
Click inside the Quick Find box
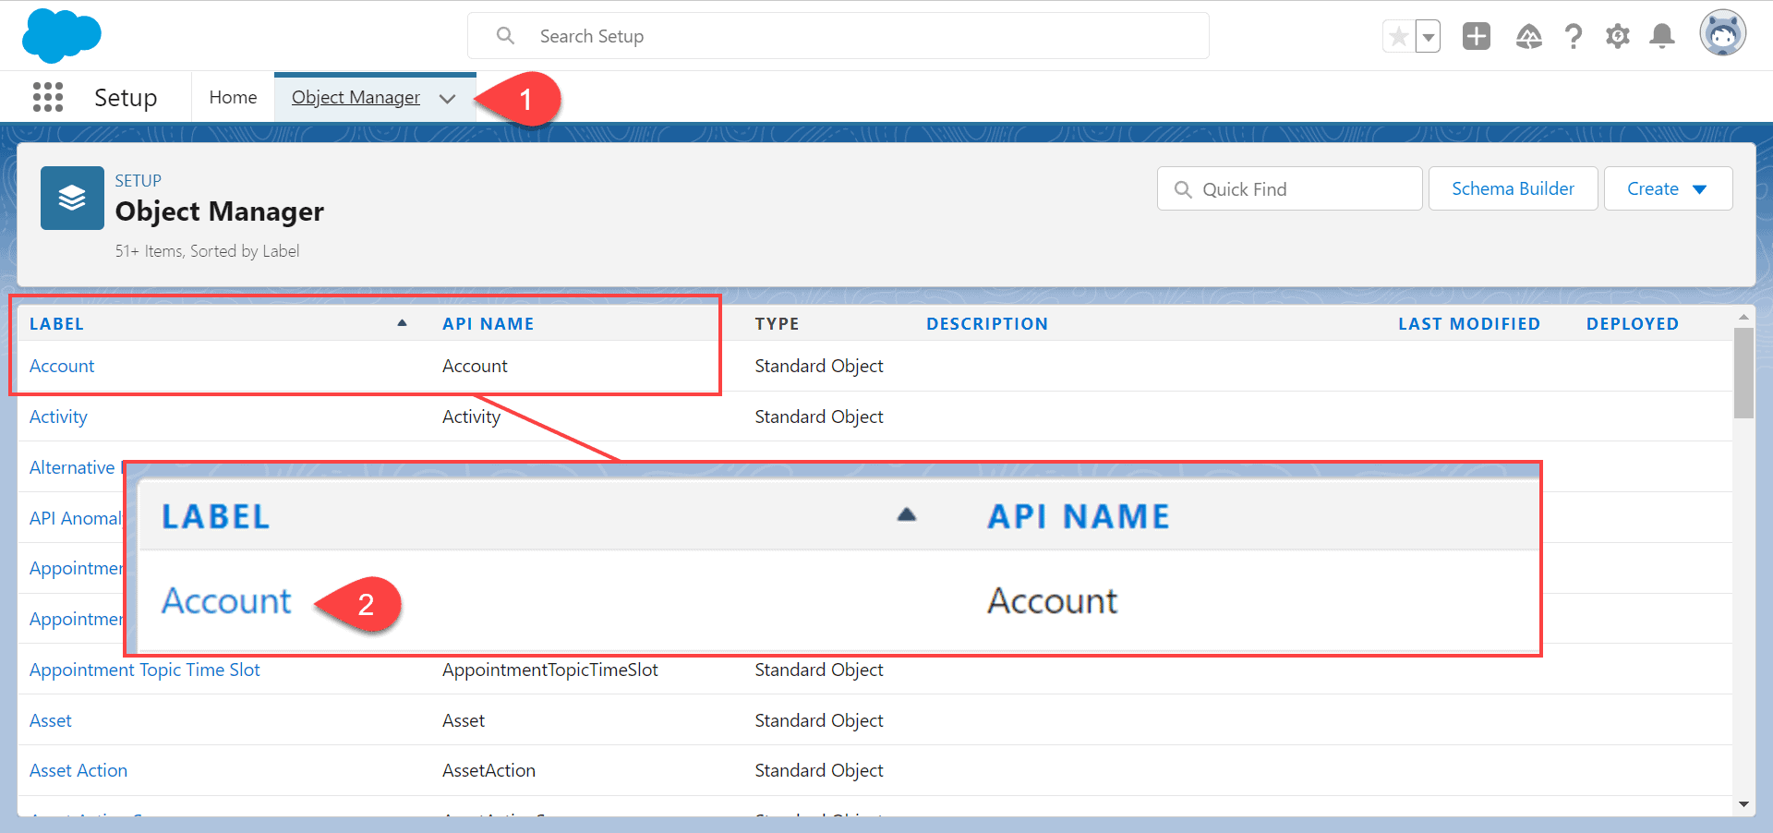[x=1289, y=188]
